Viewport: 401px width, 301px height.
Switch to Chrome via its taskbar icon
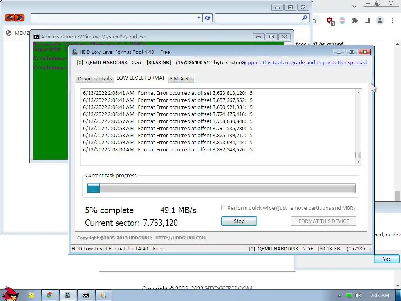point(50,296)
